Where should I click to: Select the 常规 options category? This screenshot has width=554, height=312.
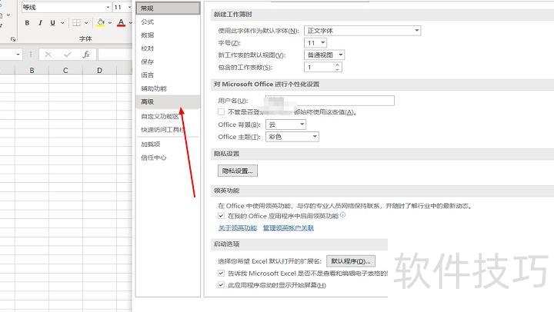(x=168, y=8)
